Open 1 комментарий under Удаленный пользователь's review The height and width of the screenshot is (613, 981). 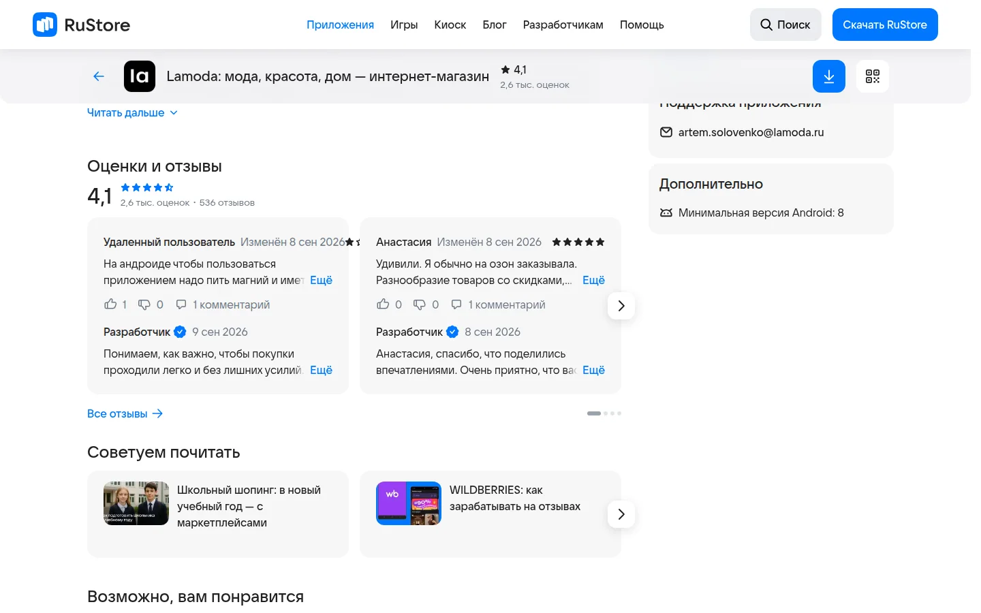pyautogui.click(x=232, y=304)
